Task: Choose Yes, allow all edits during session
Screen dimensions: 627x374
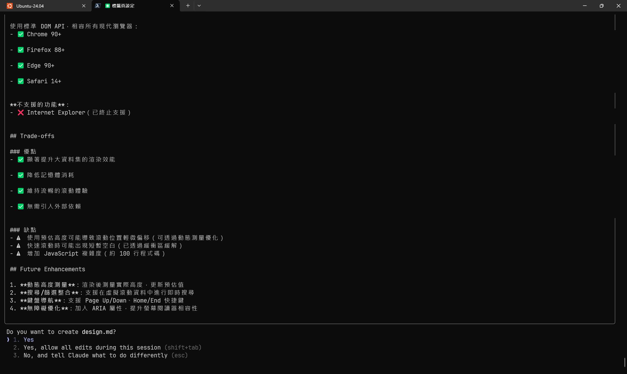Action: pyautogui.click(x=92, y=348)
